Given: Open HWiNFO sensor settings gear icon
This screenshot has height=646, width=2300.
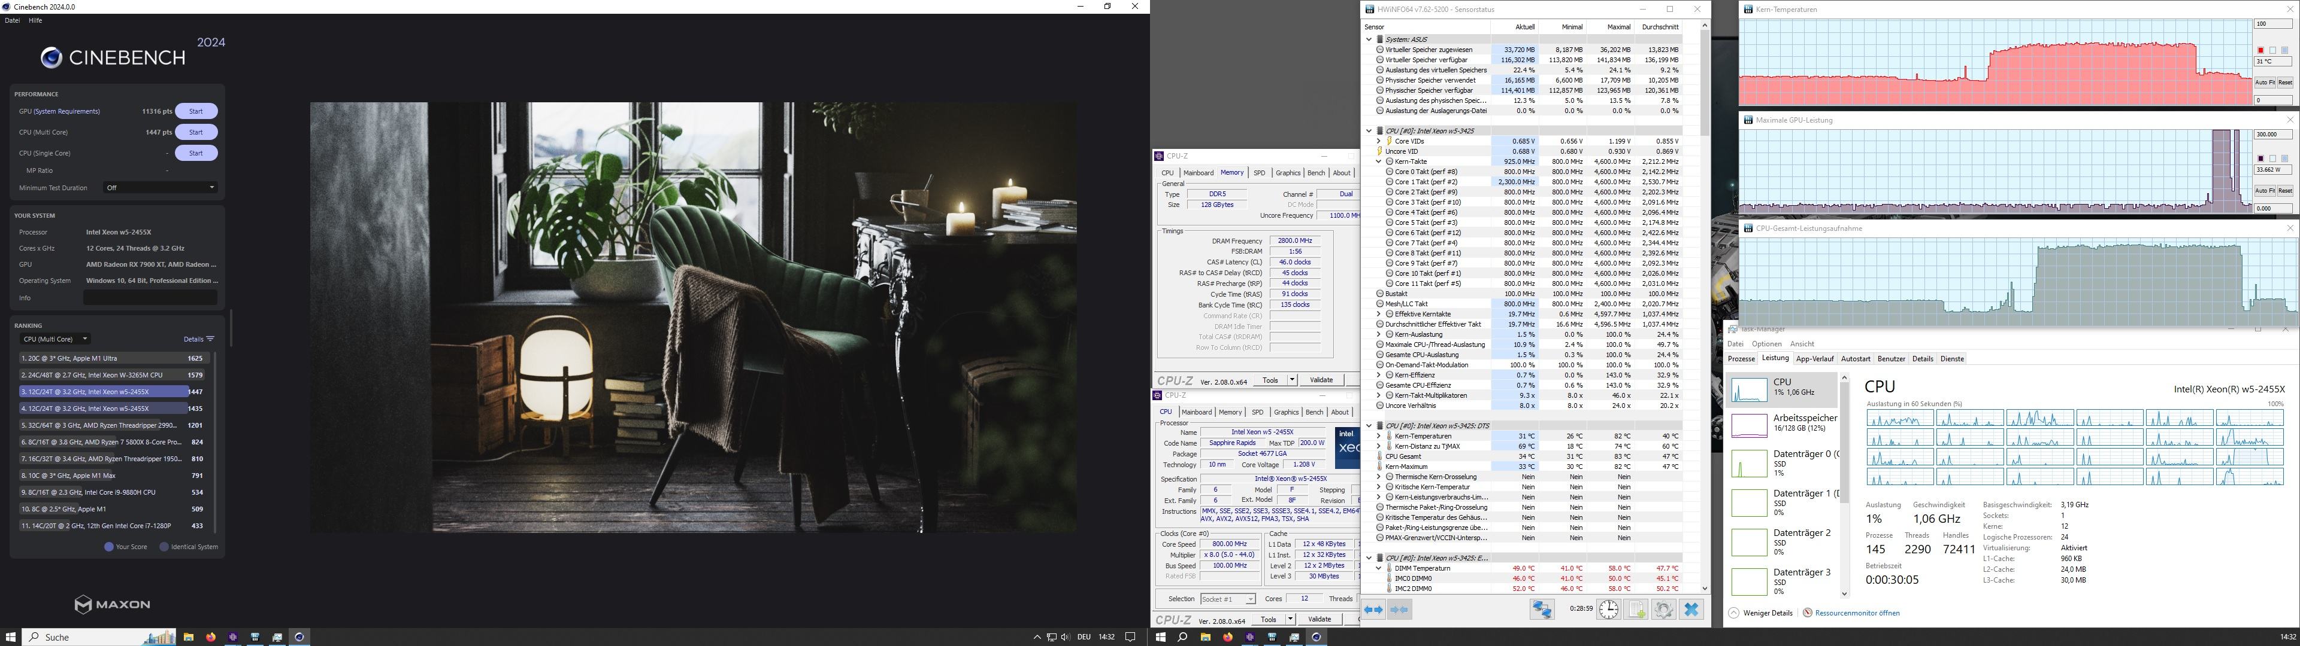Looking at the screenshot, I should 1663,610.
